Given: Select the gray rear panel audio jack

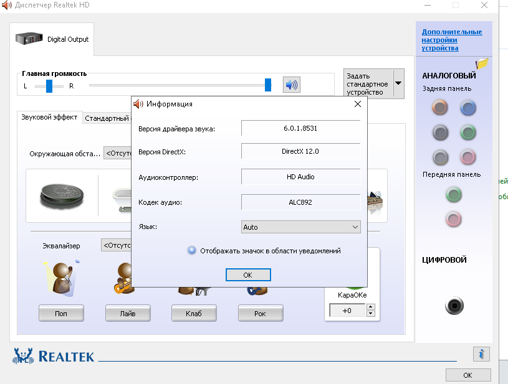Looking at the screenshot, I should (440, 157).
